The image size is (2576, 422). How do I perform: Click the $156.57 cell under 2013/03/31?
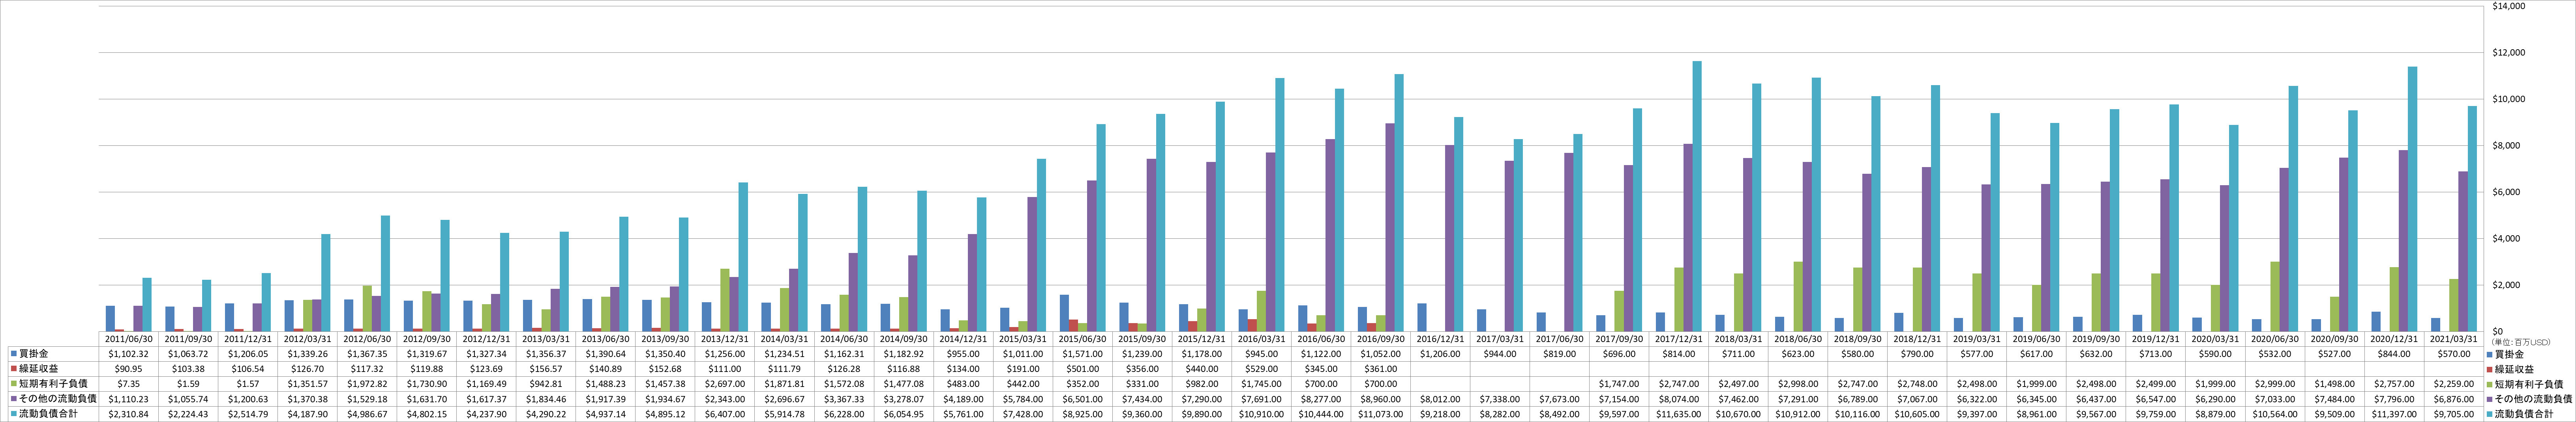pyautogui.click(x=546, y=369)
